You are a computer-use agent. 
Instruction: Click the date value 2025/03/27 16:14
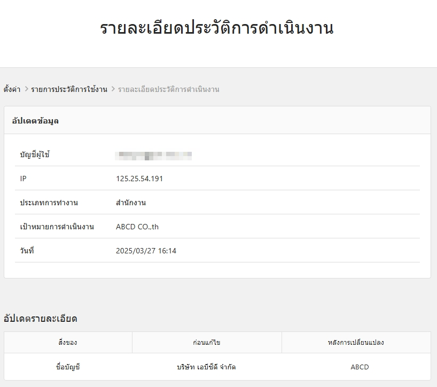coord(146,251)
